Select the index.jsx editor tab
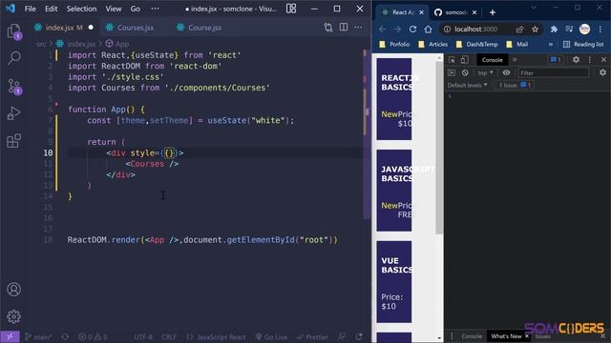Screen dimensions: 611x343 pos(64,28)
